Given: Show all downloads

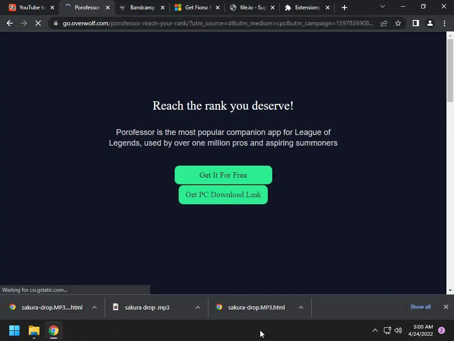Looking at the screenshot, I should [420, 307].
